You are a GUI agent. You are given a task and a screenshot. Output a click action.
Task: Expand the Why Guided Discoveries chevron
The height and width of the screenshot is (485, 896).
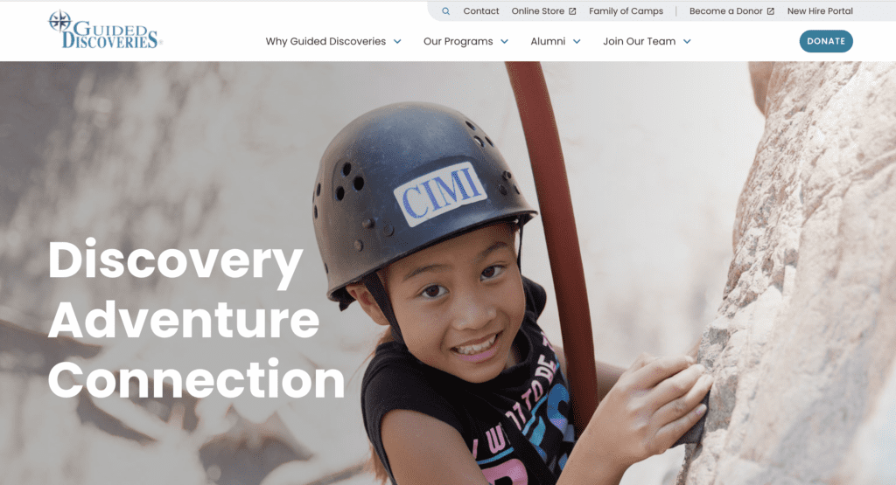pos(397,42)
